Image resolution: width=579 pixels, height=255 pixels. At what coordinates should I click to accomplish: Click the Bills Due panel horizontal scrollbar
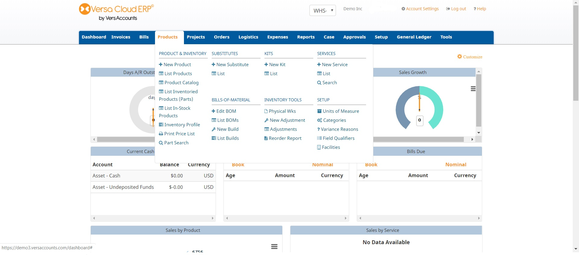(419, 218)
